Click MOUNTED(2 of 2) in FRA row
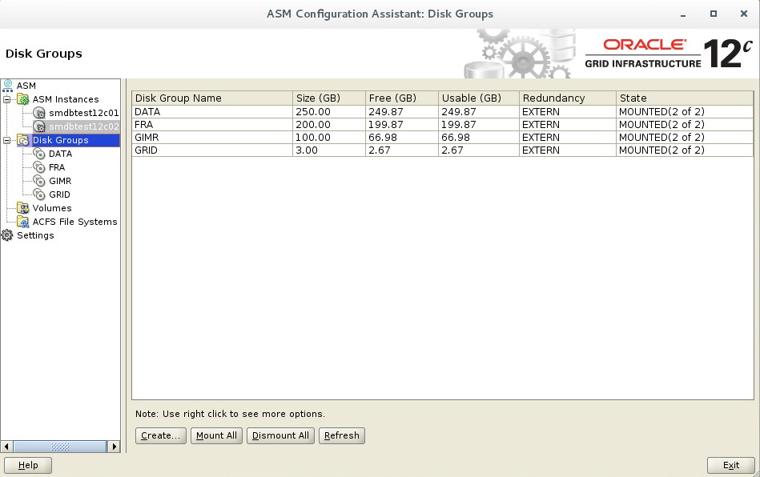This screenshot has height=477, width=760. coord(685,125)
